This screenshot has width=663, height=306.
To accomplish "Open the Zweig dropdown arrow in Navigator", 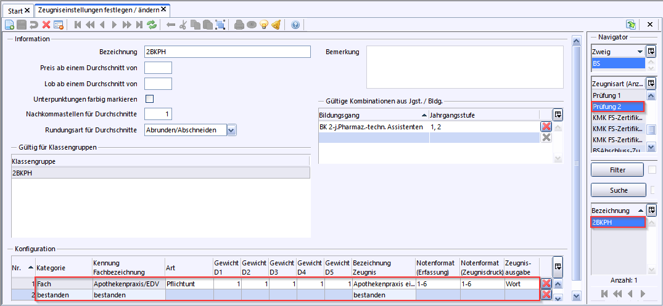I will 640,52.
